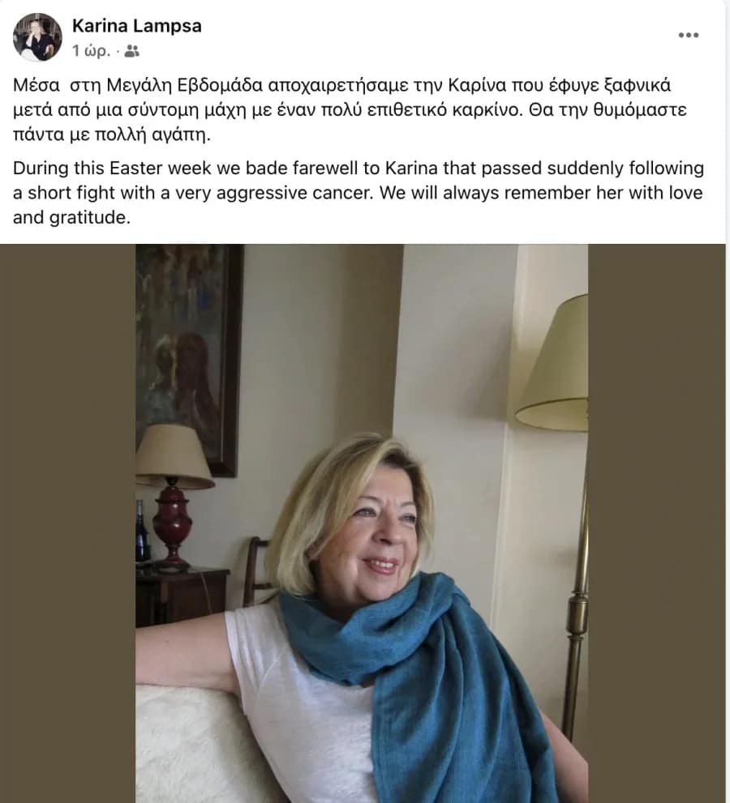Click the words 'and gratitude.' ending the post

coord(71,218)
